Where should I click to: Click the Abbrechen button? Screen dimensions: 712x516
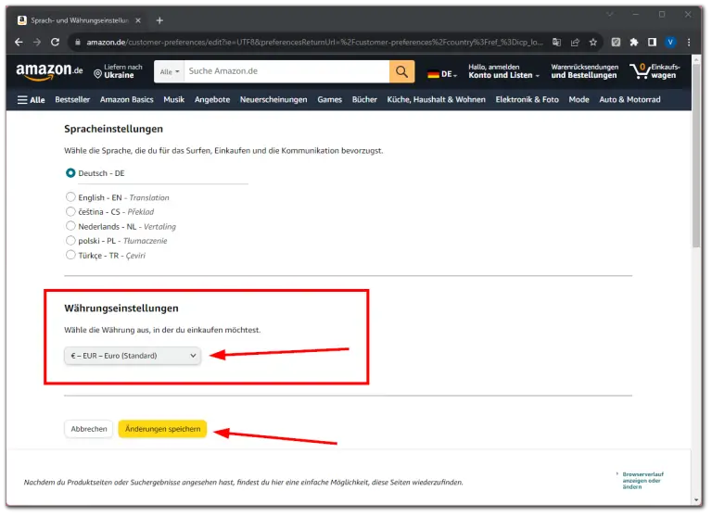click(x=89, y=429)
